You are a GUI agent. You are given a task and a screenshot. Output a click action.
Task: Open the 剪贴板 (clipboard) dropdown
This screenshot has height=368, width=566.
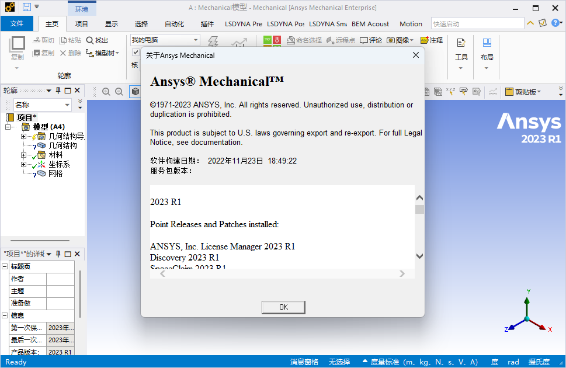[x=523, y=92]
